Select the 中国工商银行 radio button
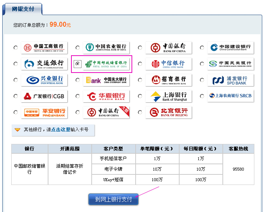The width and height of the screenshot is (266, 212). [16, 48]
